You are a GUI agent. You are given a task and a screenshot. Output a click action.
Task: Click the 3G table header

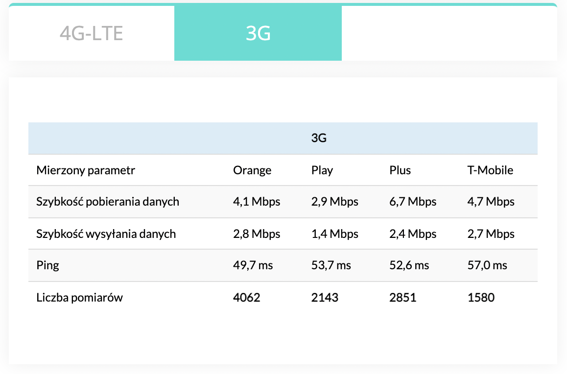(x=319, y=139)
